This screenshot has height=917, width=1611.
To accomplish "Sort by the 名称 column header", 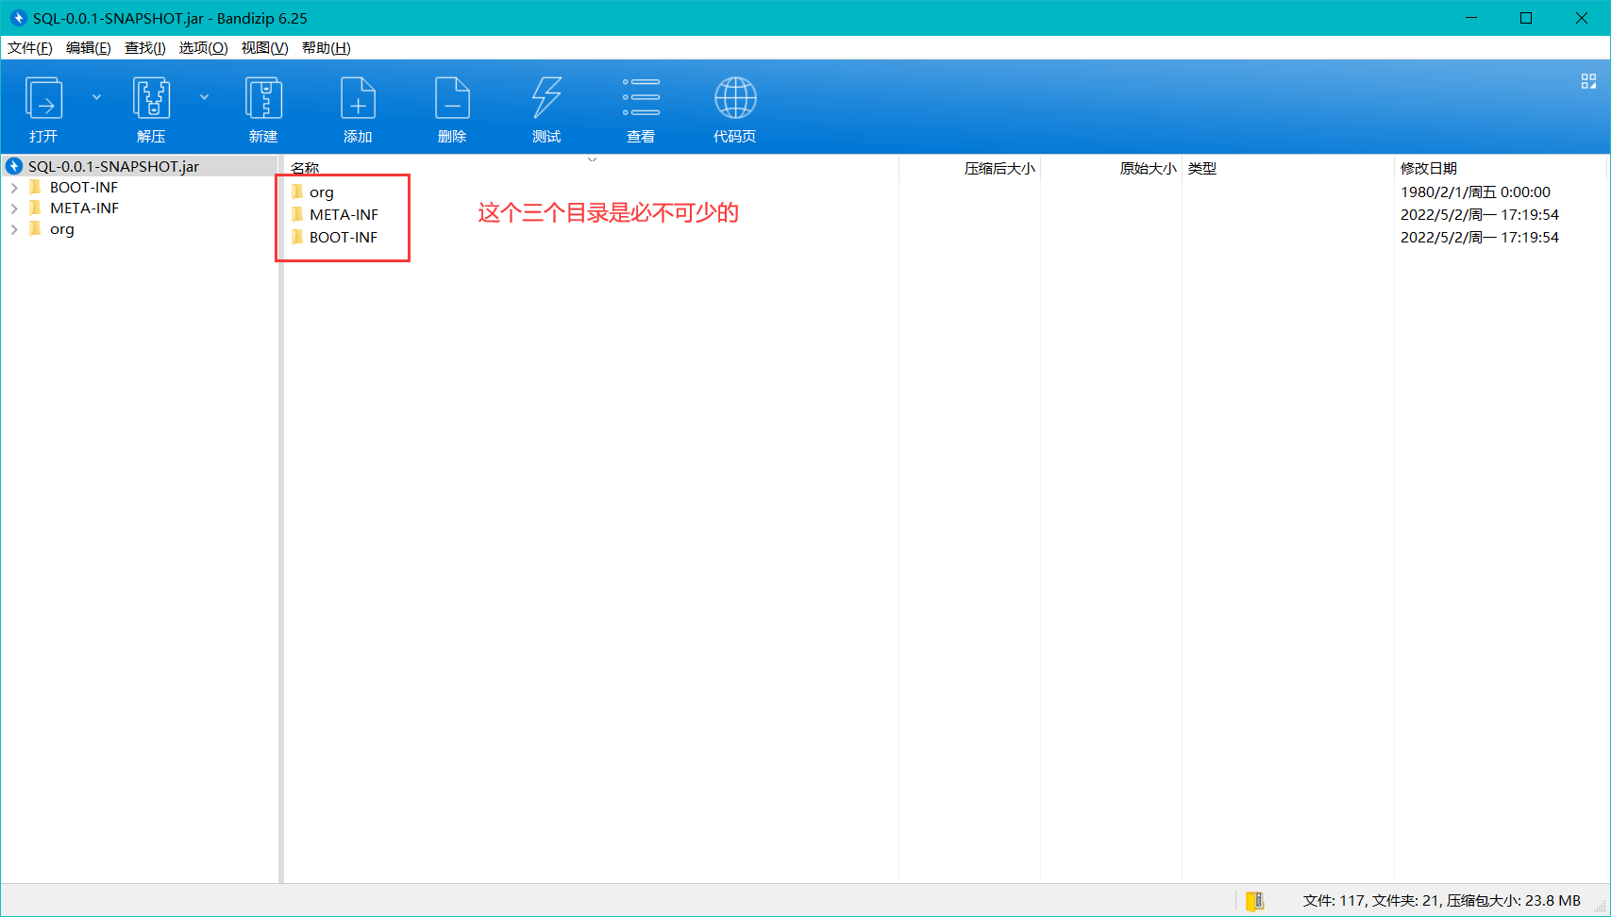I will (305, 169).
